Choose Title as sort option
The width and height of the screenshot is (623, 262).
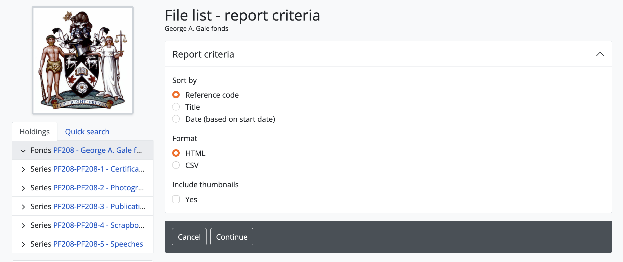[176, 107]
